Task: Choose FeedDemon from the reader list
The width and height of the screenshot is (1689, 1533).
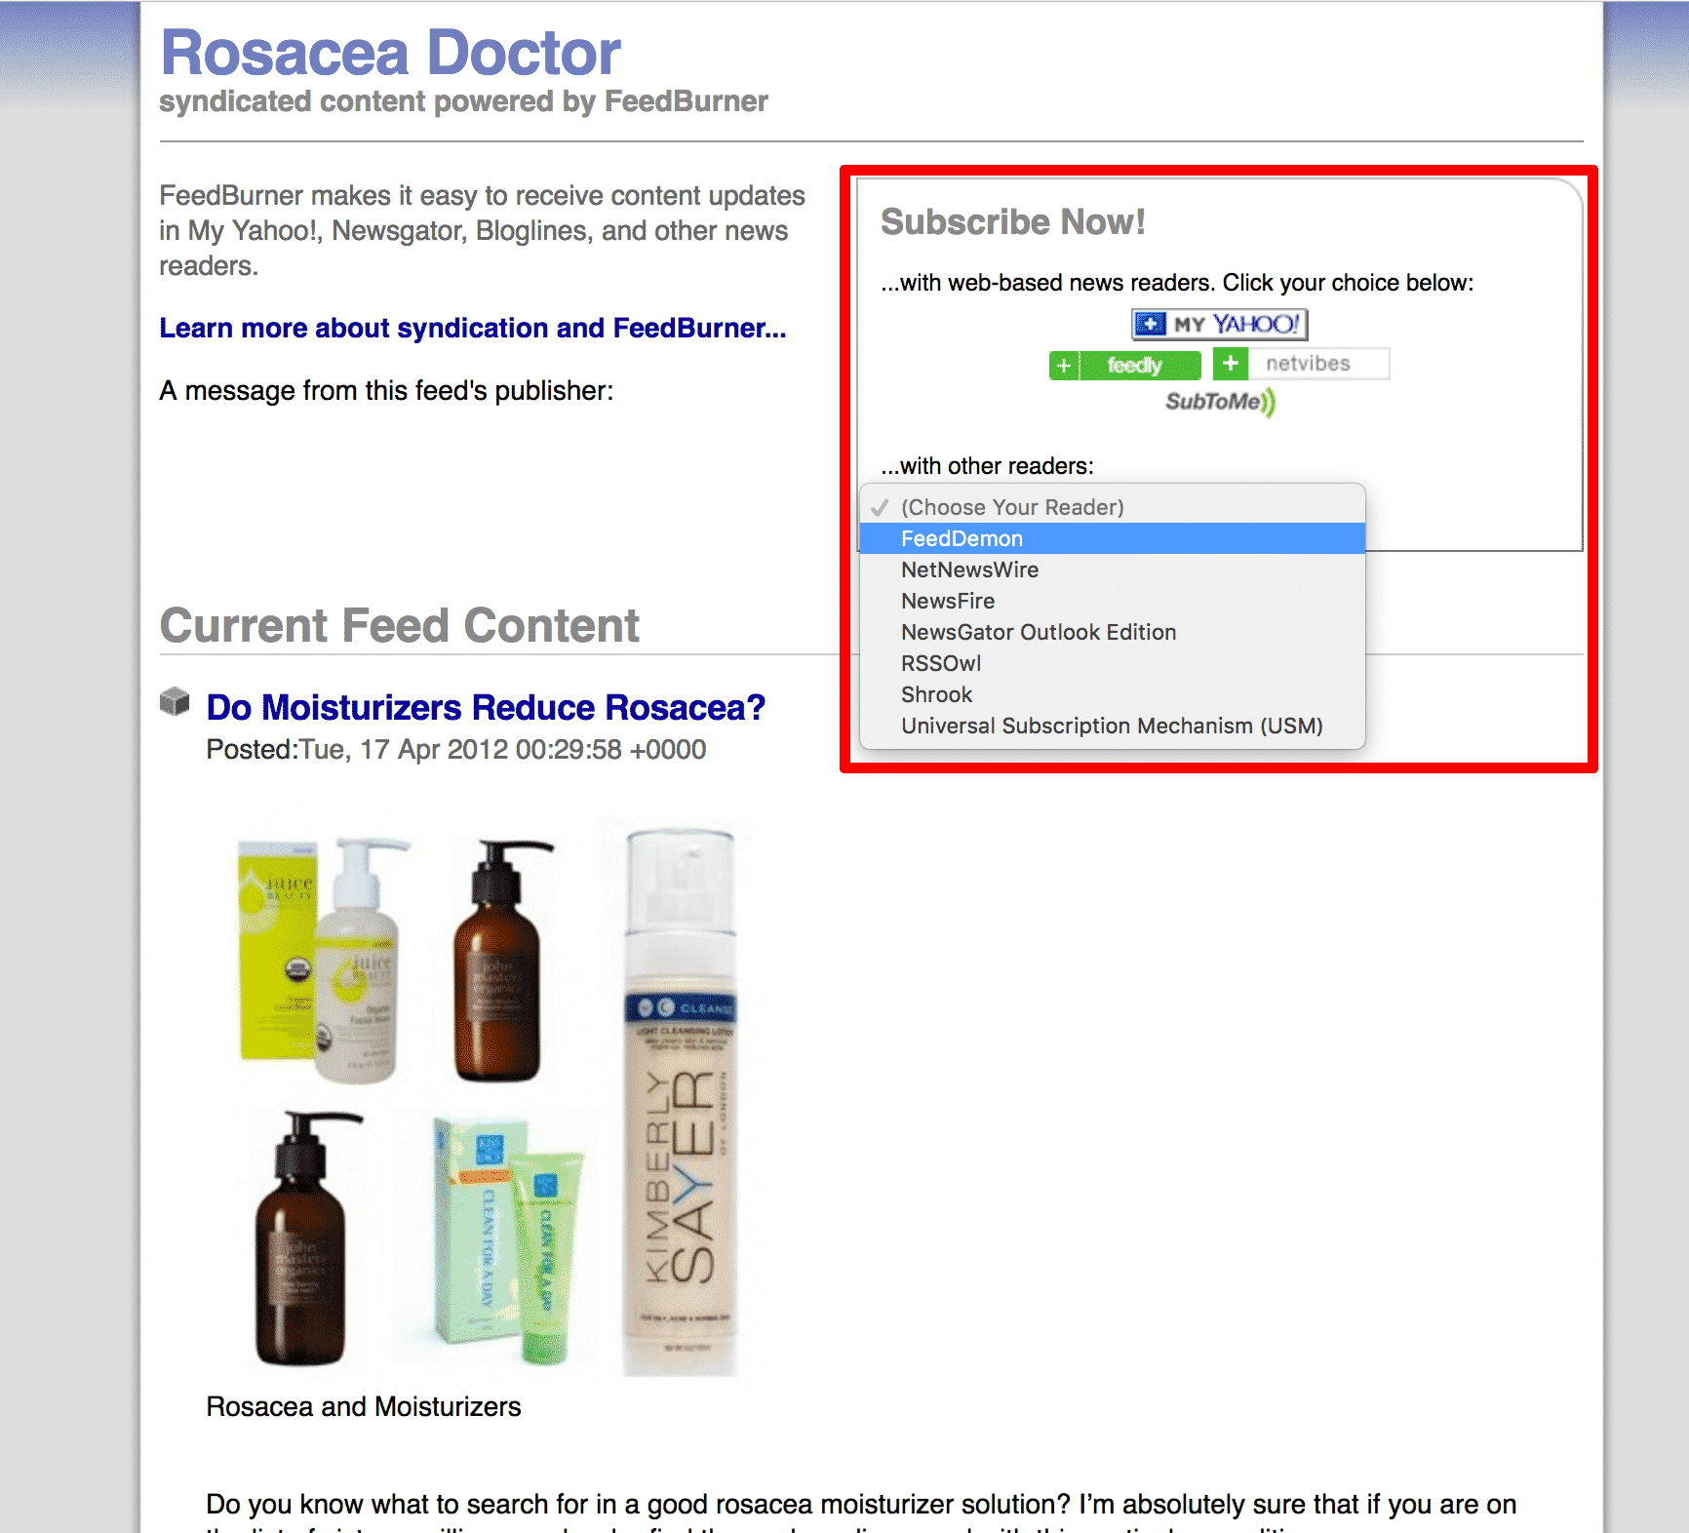Action: (1112, 538)
